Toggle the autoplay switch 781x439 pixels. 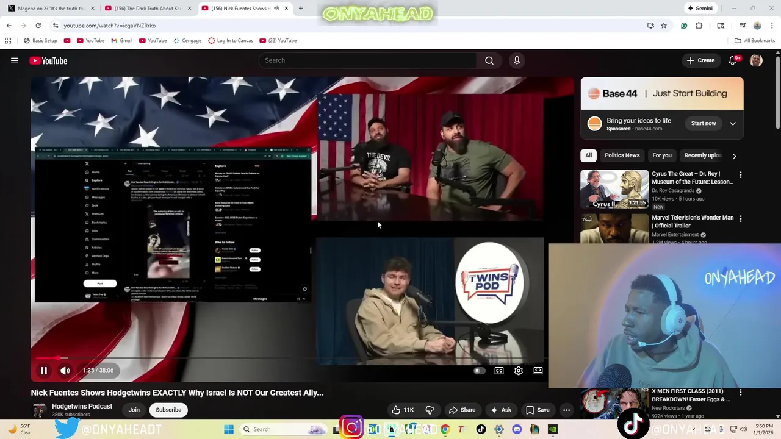click(x=479, y=370)
